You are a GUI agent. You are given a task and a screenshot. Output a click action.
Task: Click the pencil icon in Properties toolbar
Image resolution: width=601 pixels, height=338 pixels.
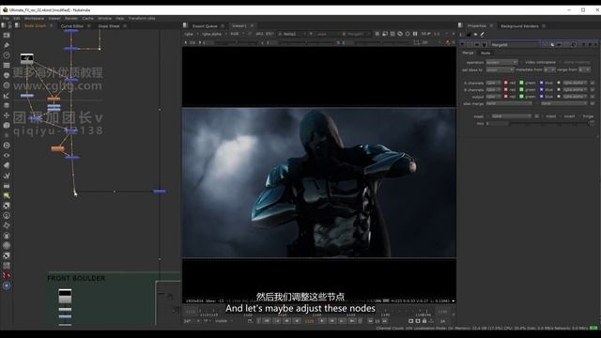pyautogui.click(x=482, y=34)
